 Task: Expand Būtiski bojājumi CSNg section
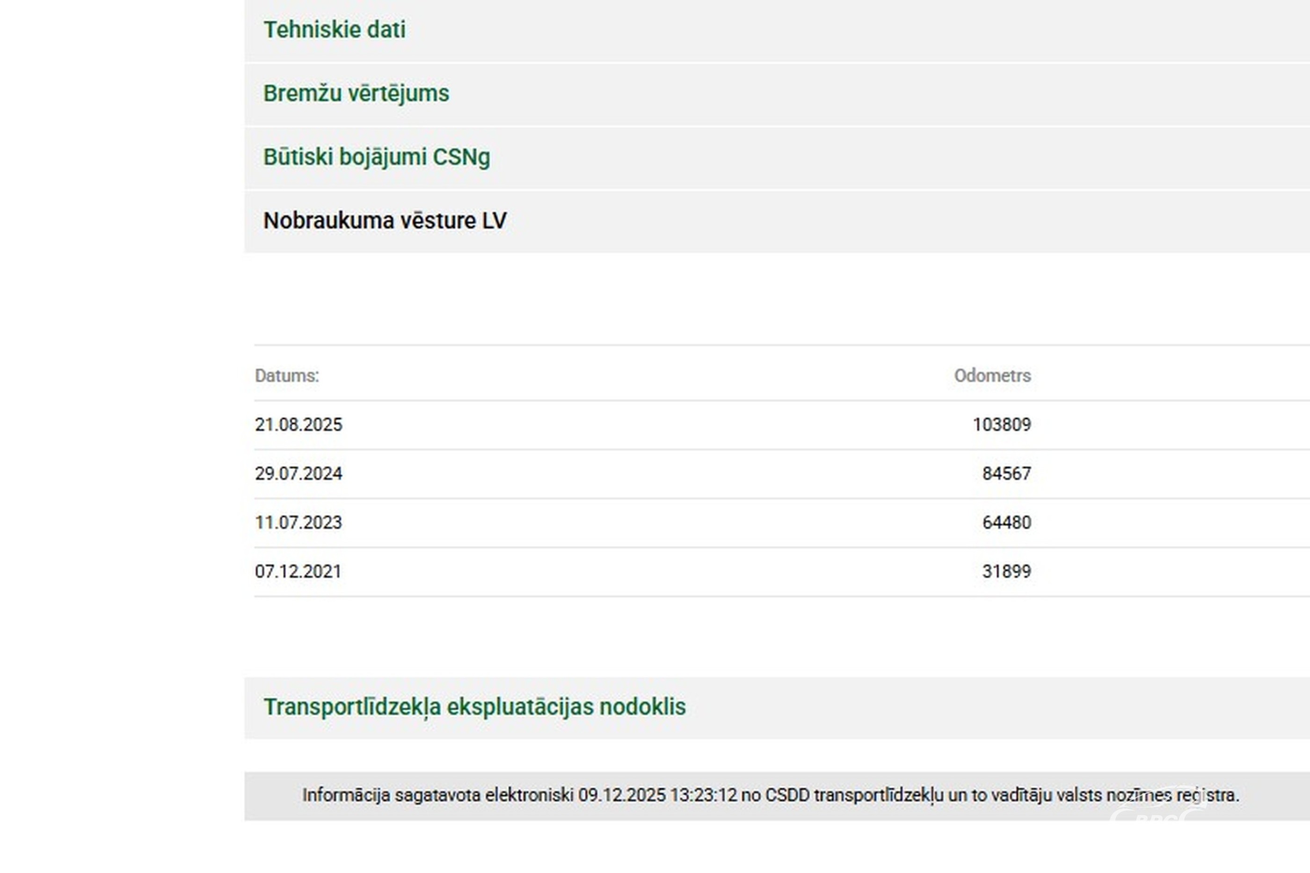(377, 157)
